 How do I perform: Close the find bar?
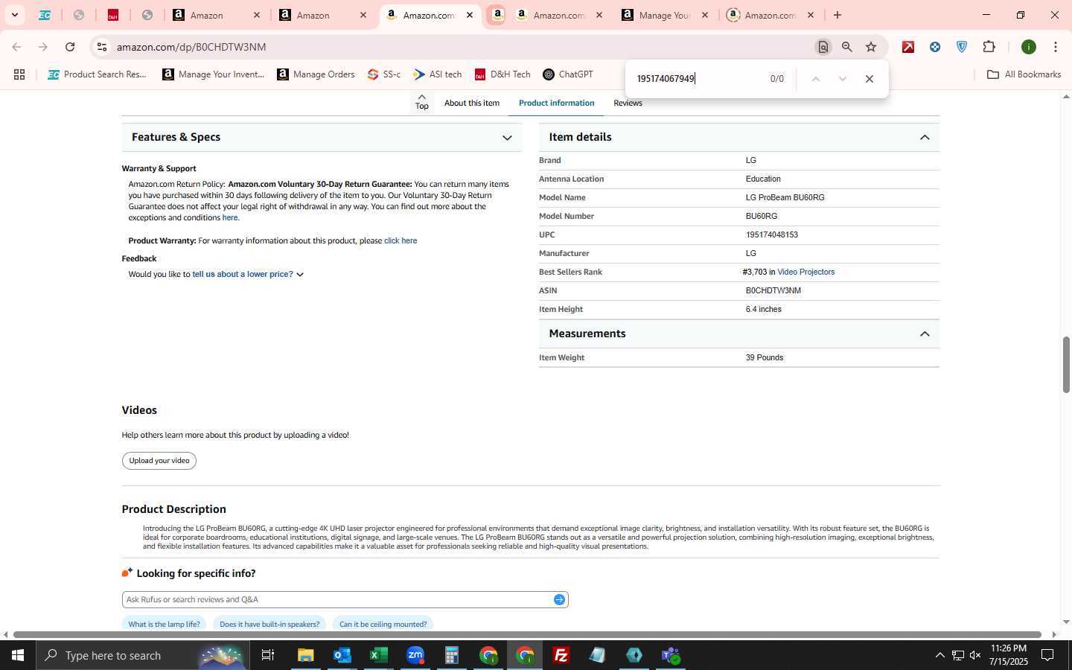pyautogui.click(x=869, y=79)
